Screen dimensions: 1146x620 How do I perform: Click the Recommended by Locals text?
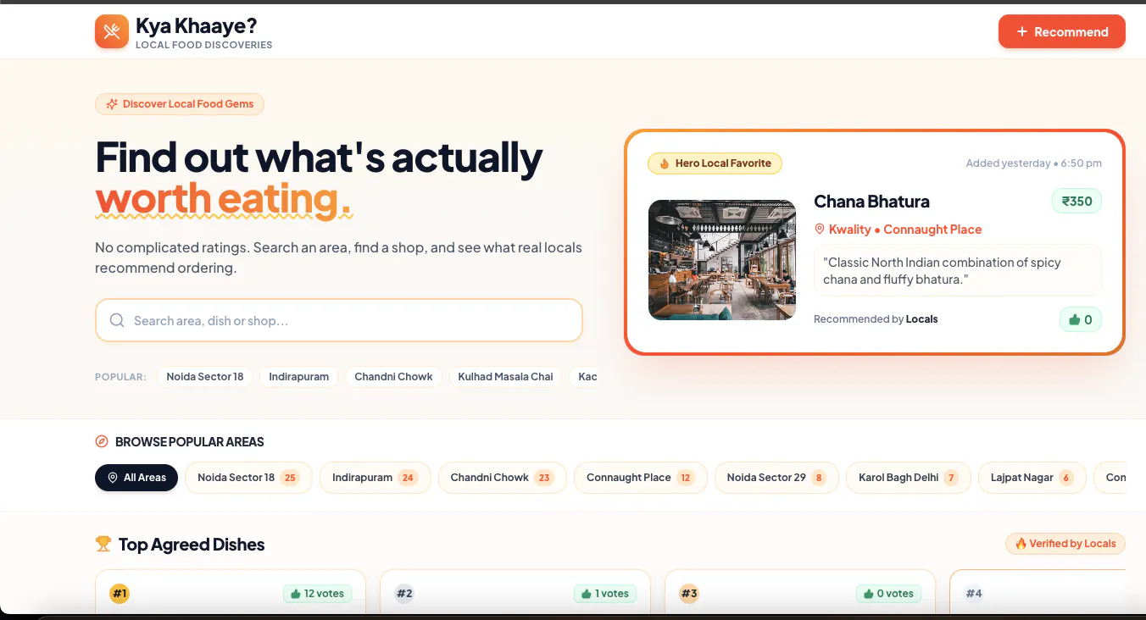pyautogui.click(x=876, y=319)
